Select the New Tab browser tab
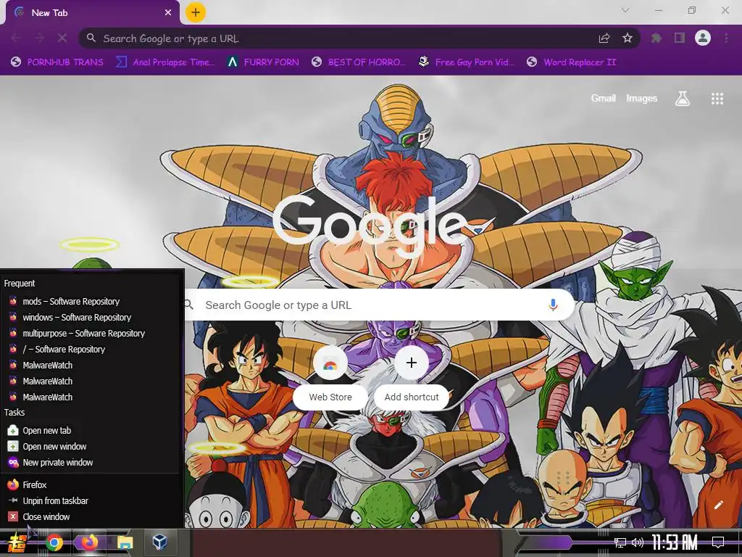The height and width of the screenshot is (557, 742). point(93,13)
